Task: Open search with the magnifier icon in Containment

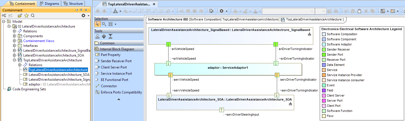Action: (33, 16)
